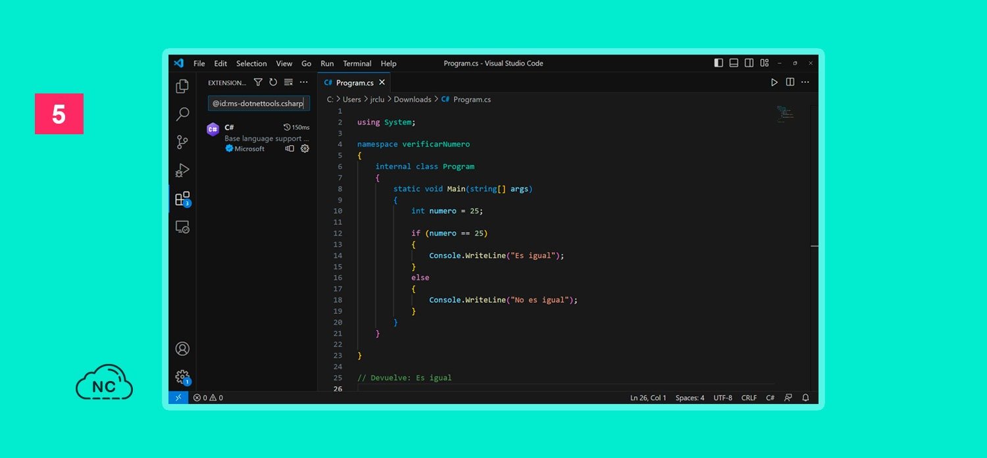The height and width of the screenshot is (458, 987).
Task: Open the Run and Debug view
Action: tap(182, 170)
